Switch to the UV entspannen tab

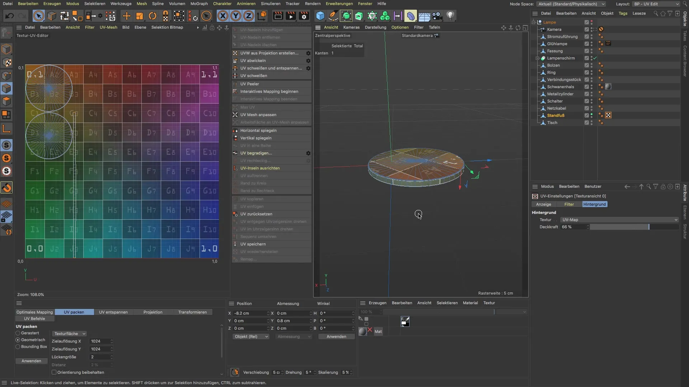(113, 312)
